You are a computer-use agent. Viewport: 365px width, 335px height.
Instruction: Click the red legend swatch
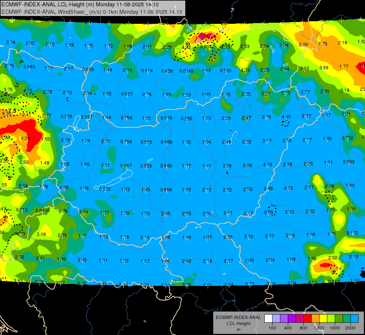click(x=308, y=319)
